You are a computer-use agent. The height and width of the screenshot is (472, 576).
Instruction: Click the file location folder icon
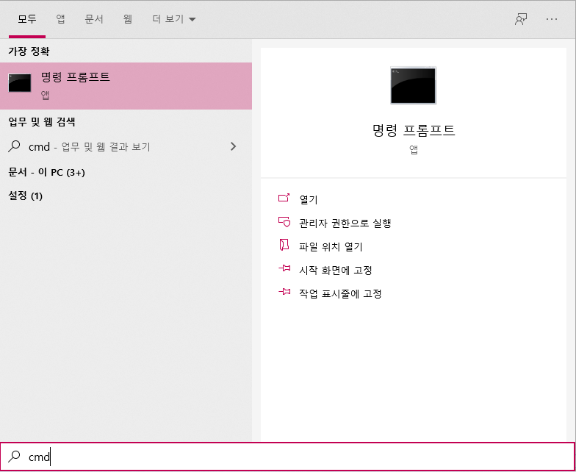point(284,245)
